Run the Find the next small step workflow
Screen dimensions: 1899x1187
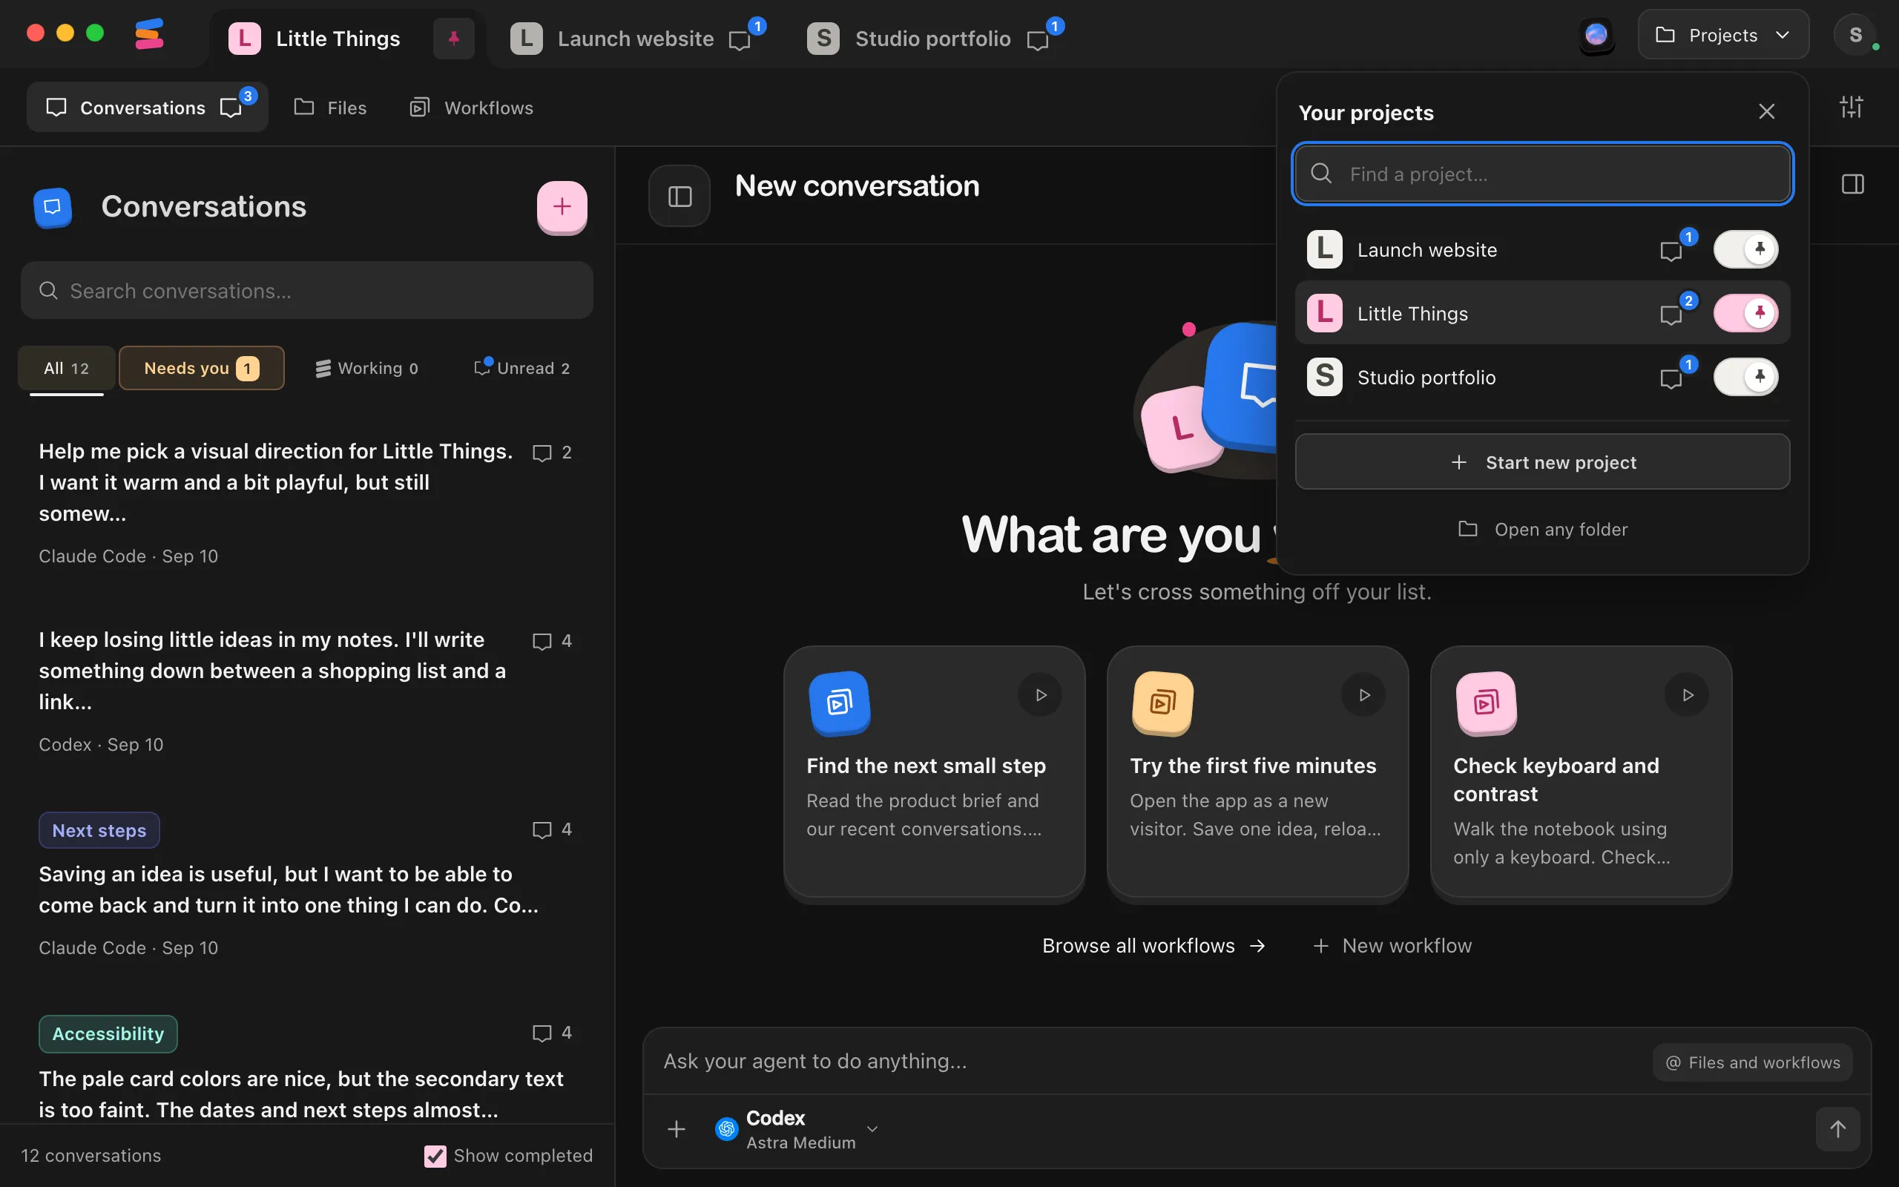(1041, 695)
